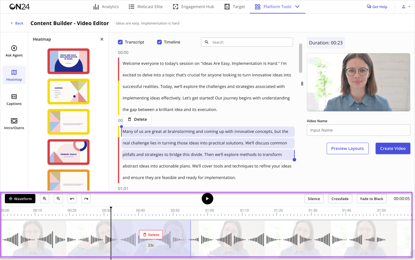This screenshot has height=260, width=415.
Task: Uncheck the Timeline checkbox
Action: point(159,42)
